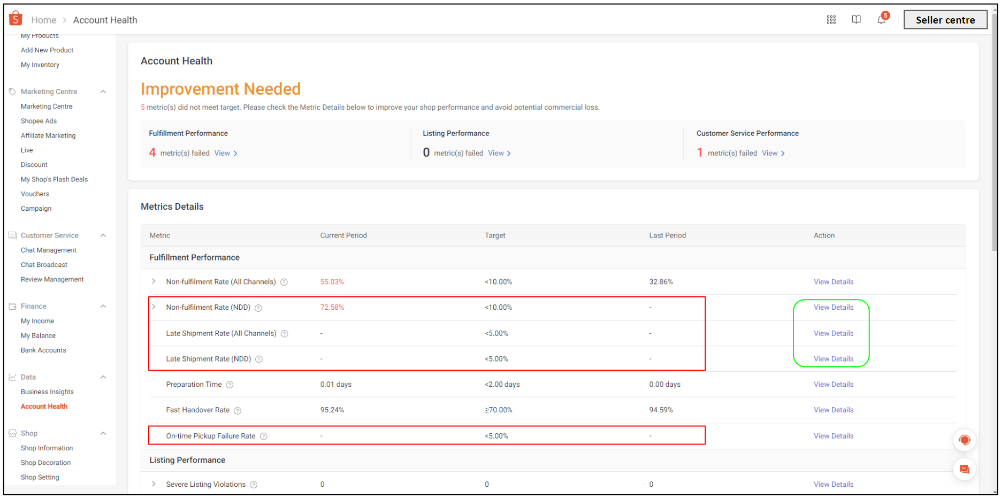Open the help tooltip beside Preparation Time
This screenshot has height=498, width=1001.
(230, 384)
